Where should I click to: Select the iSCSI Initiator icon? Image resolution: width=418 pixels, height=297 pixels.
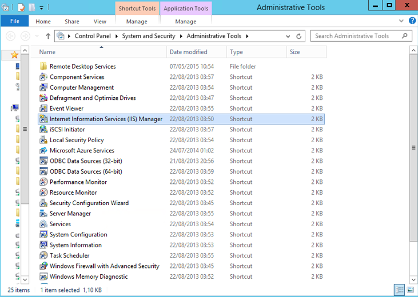43,130
